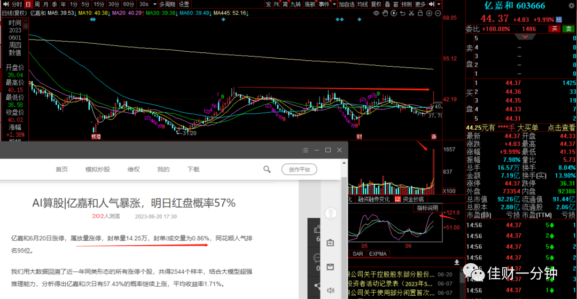Enable 九转 indicator

pyautogui.click(x=295, y=4)
